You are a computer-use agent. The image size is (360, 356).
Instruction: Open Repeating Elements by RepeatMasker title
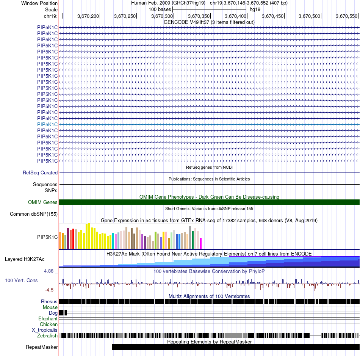(x=209, y=342)
